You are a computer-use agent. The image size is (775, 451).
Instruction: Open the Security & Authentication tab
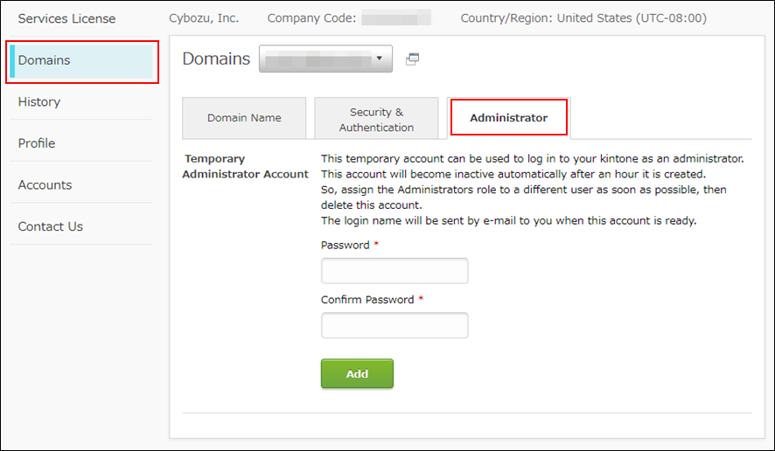(376, 119)
